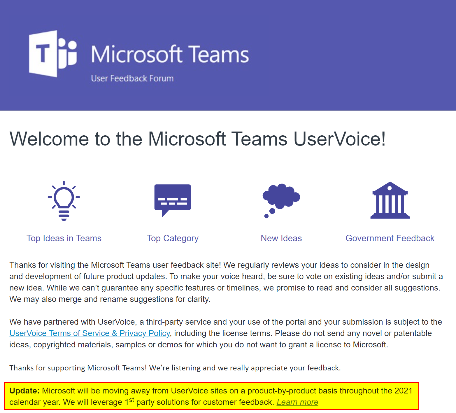Follow the Learn more link in update notice
Screen dimensions: 456x413
pyautogui.click(x=297, y=402)
